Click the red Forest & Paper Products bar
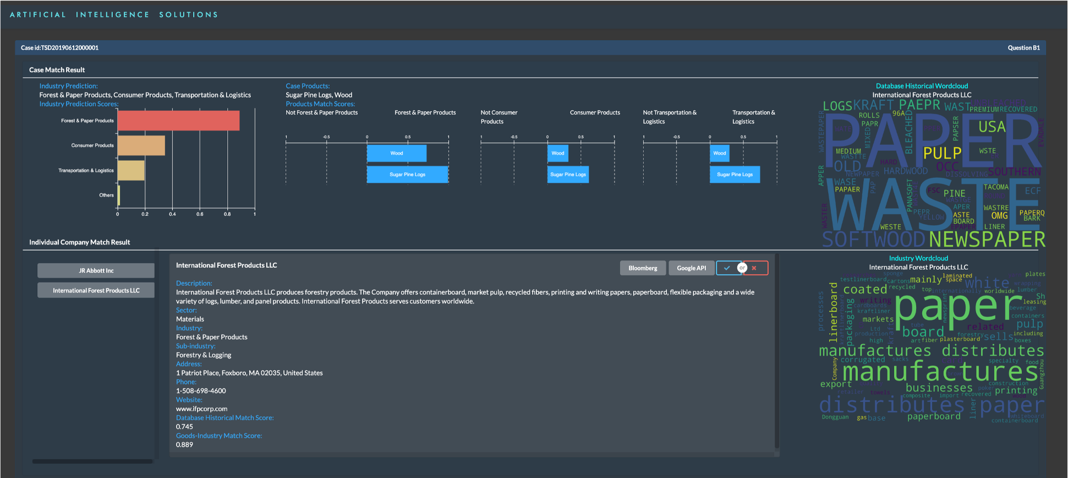1068x478 pixels. (178, 121)
